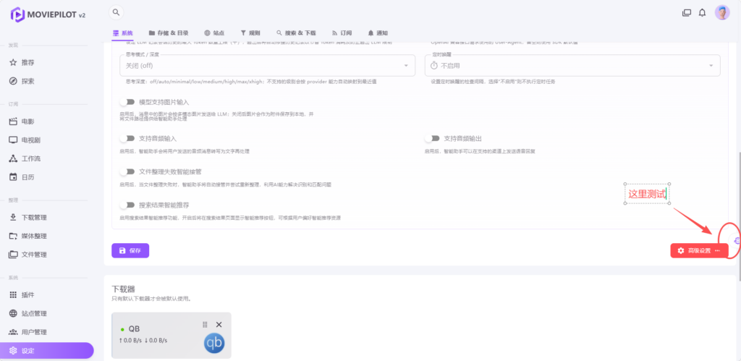Toggle 模型支持图片输入 switch
The height and width of the screenshot is (361, 741).
click(127, 101)
